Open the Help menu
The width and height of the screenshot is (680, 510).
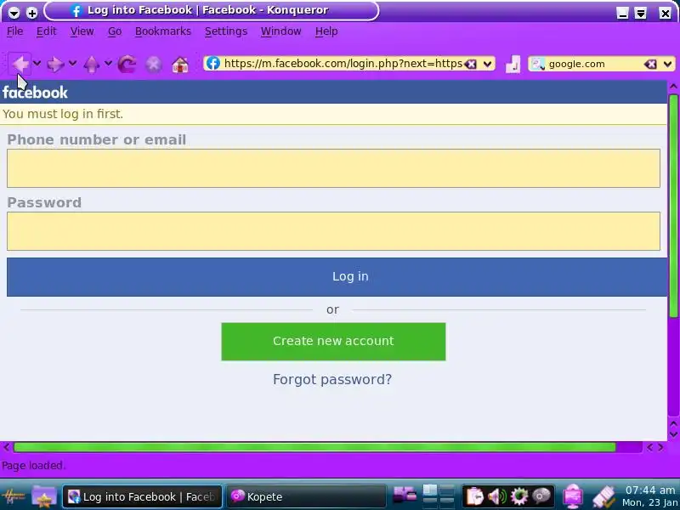326,31
